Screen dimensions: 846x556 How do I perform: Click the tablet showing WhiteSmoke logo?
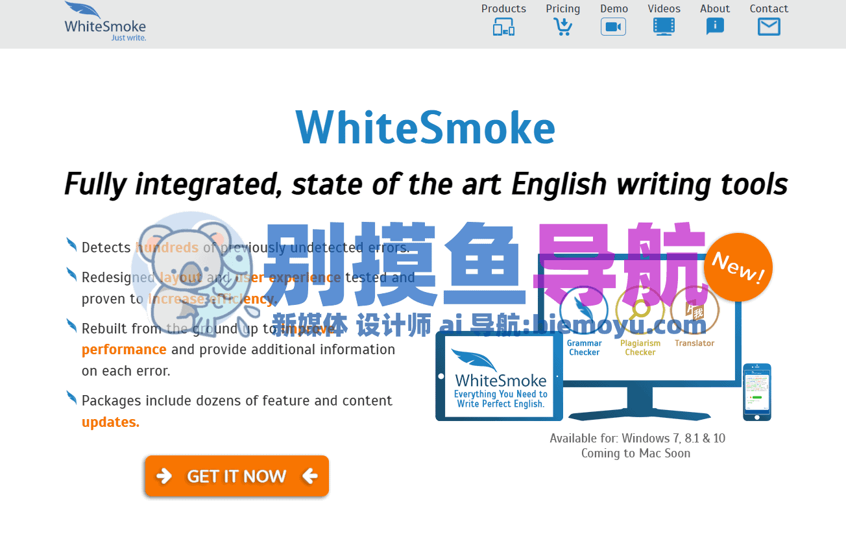tap(499, 376)
